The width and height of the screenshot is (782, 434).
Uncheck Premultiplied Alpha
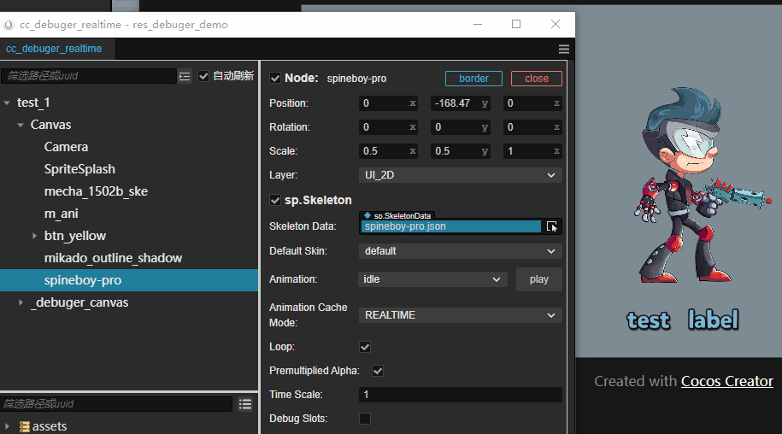click(x=378, y=371)
